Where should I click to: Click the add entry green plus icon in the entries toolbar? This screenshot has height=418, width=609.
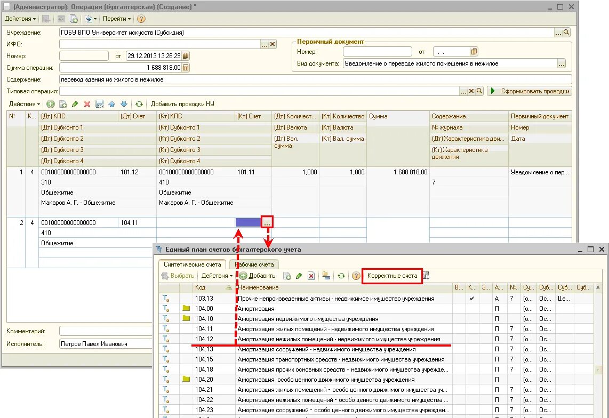coord(51,104)
